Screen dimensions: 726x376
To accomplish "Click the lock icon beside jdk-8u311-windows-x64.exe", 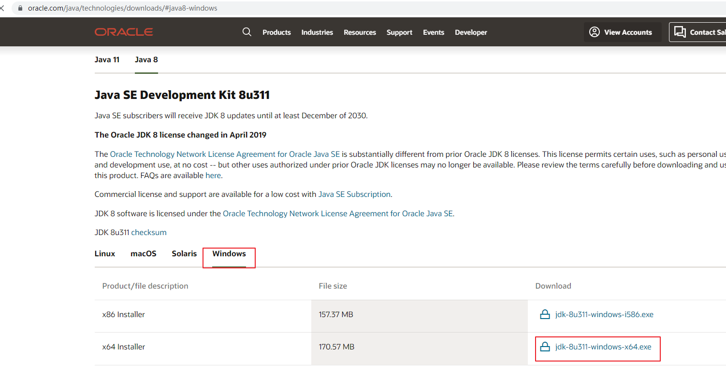I will point(545,347).
